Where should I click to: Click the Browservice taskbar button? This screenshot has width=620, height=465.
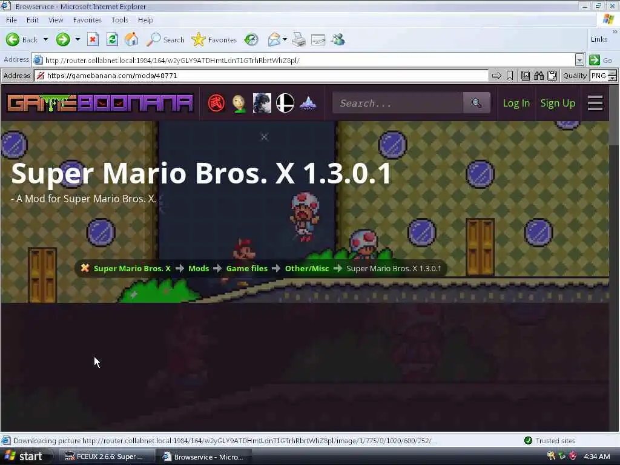pos(205,457)
